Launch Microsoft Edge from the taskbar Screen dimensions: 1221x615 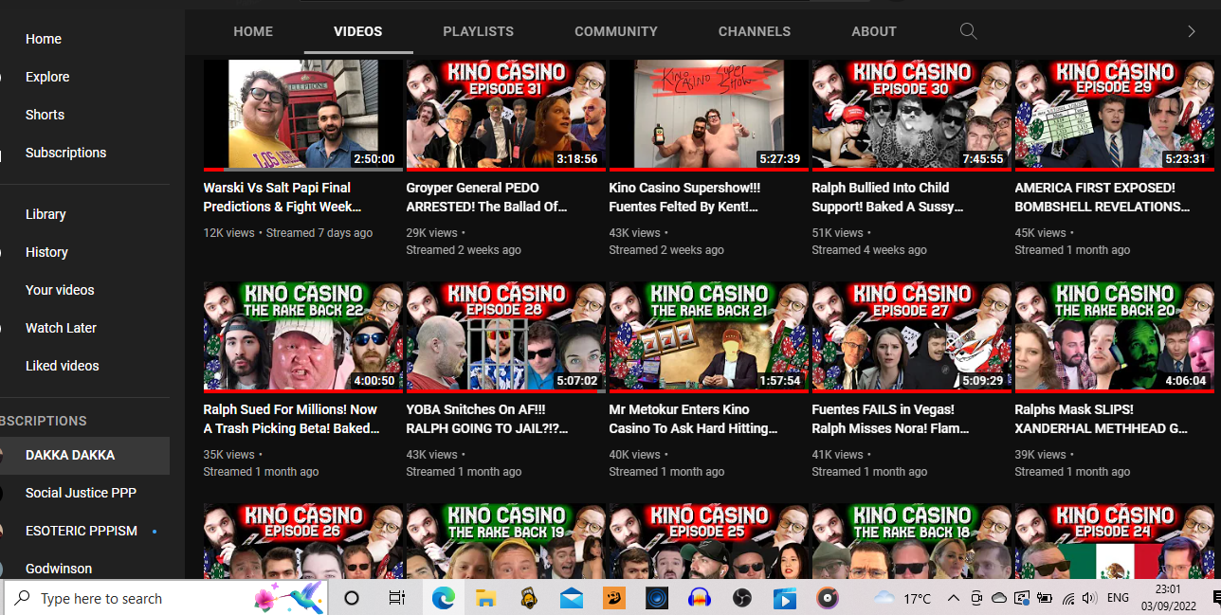(443, 598)
